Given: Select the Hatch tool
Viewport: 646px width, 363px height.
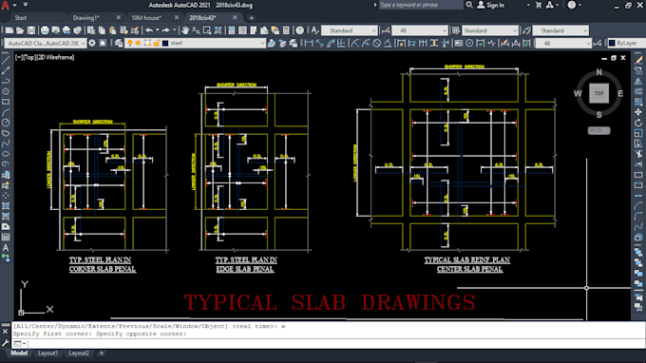Looking at the screenshot, I should click(x=6, y=205).
